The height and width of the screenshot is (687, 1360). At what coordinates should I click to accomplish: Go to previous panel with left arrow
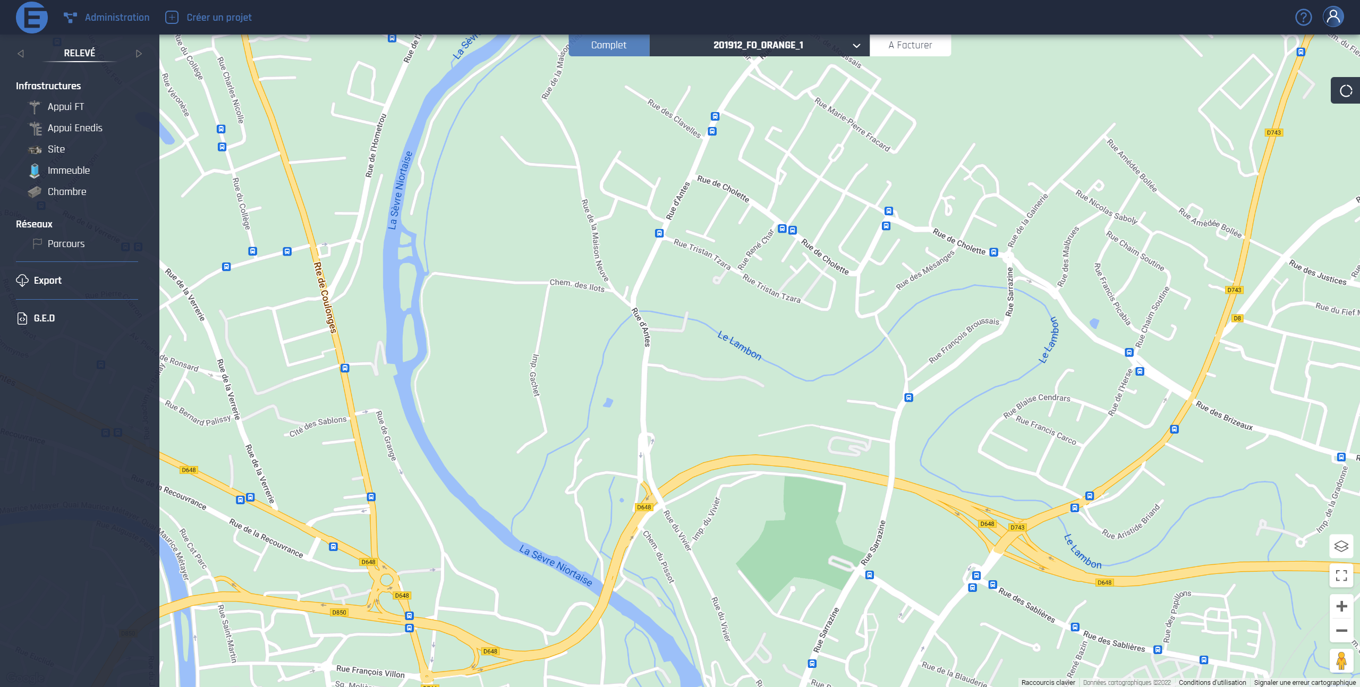21,54
